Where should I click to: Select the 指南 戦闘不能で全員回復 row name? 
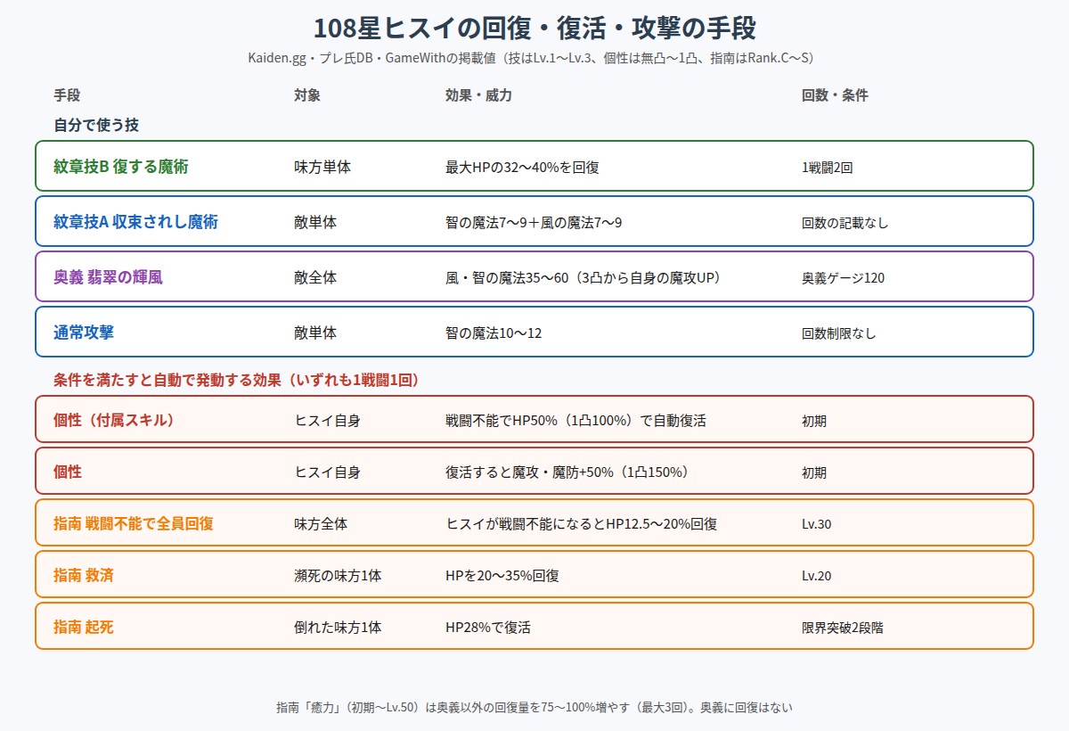click(x=134, y=523)
